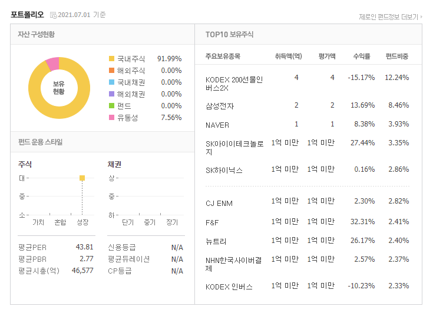Image resolution: width=433 pixels, height=313 pixels.
Task: Click the pink 유동성 legend swatch
Action: (111, 118)
